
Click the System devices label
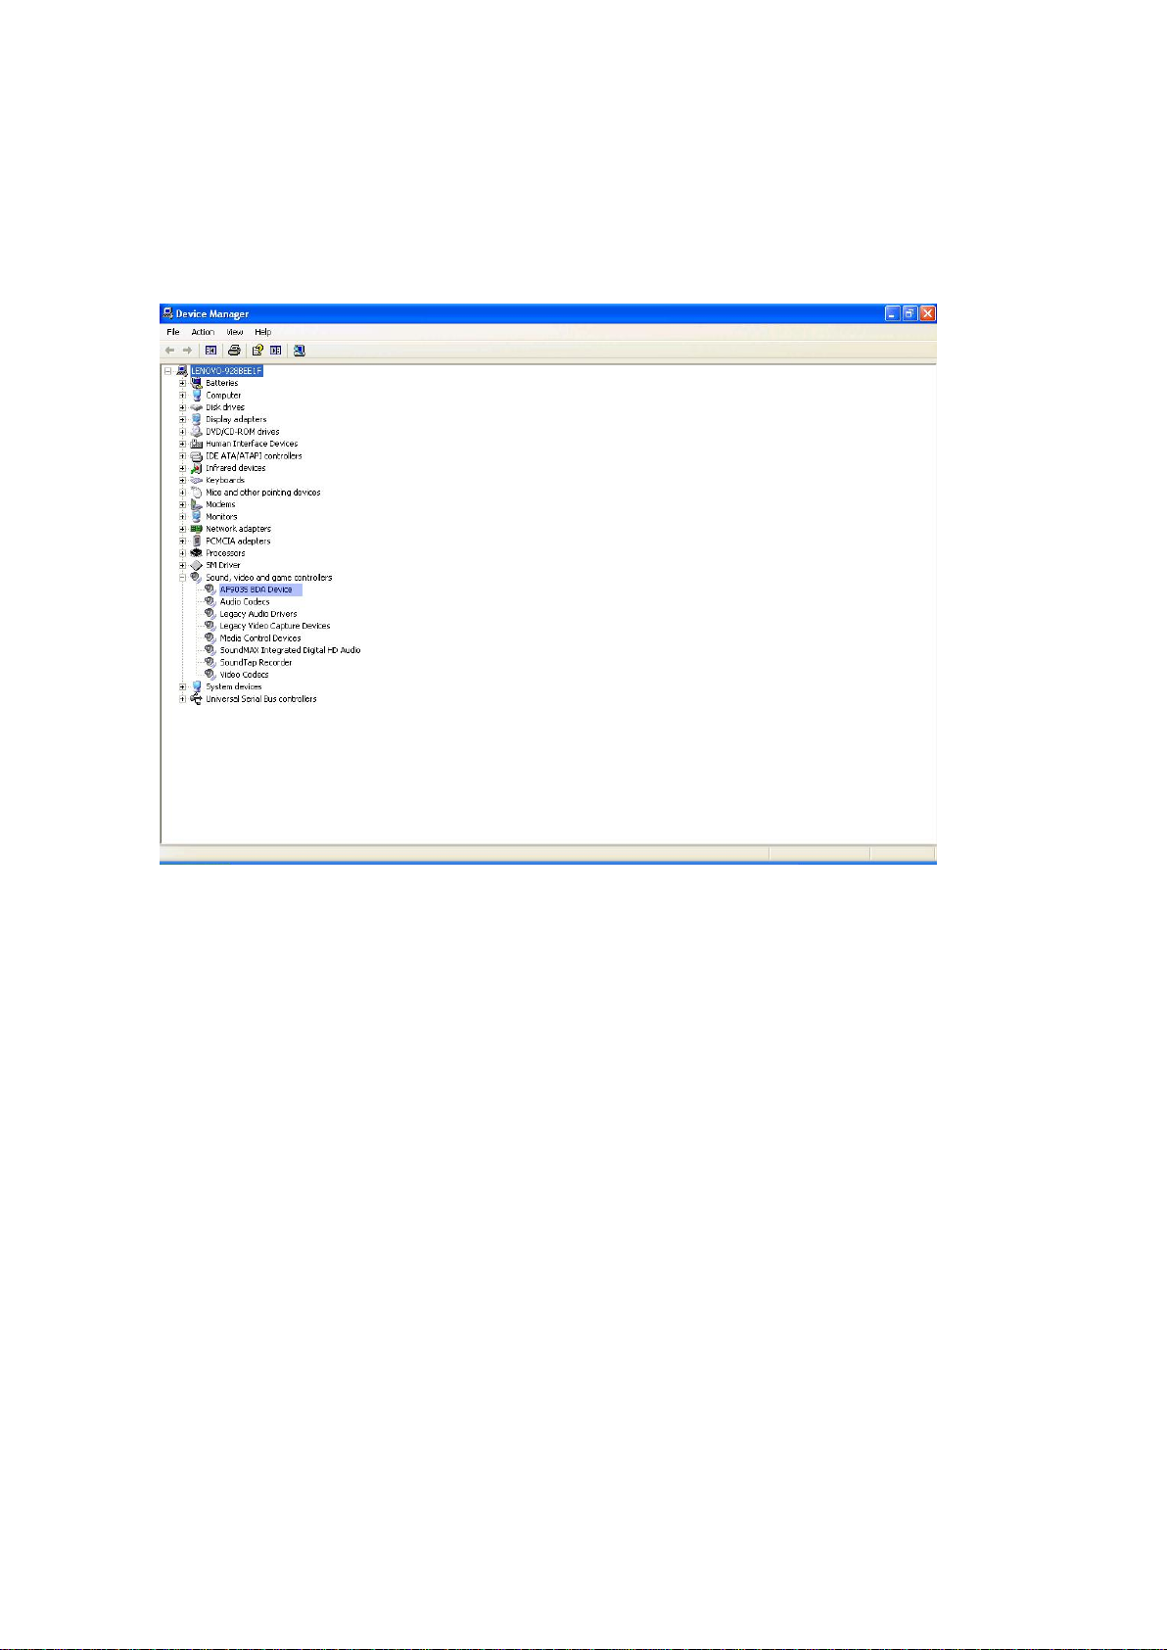click(x=233, y=686)
